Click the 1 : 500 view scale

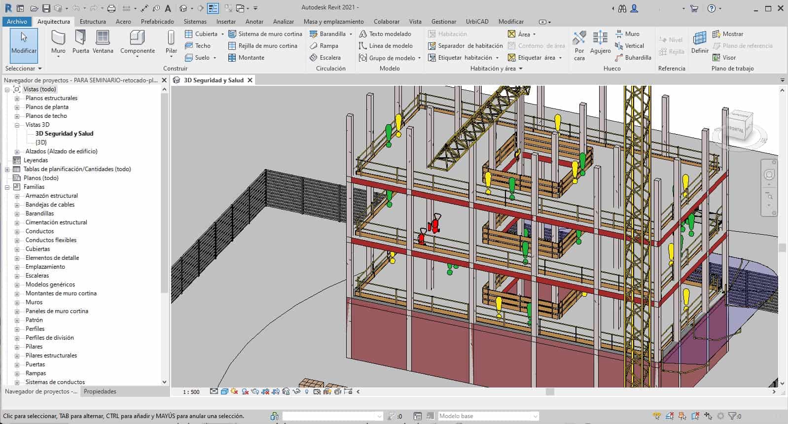(x=191, y=392)
